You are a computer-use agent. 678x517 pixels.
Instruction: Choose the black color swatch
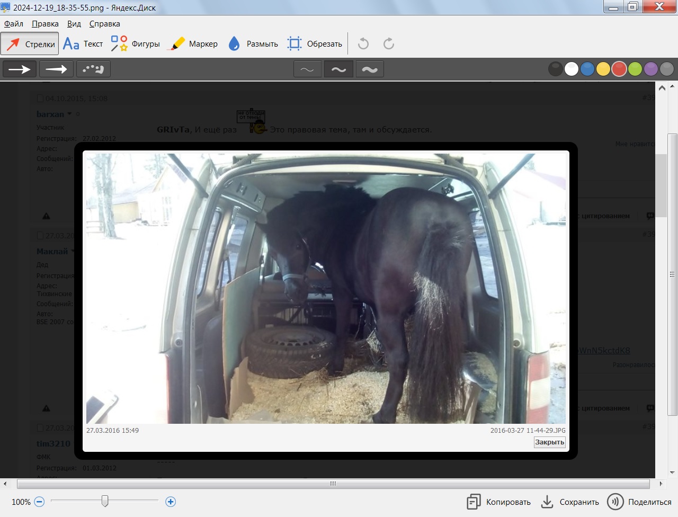[x=556, y=69]
